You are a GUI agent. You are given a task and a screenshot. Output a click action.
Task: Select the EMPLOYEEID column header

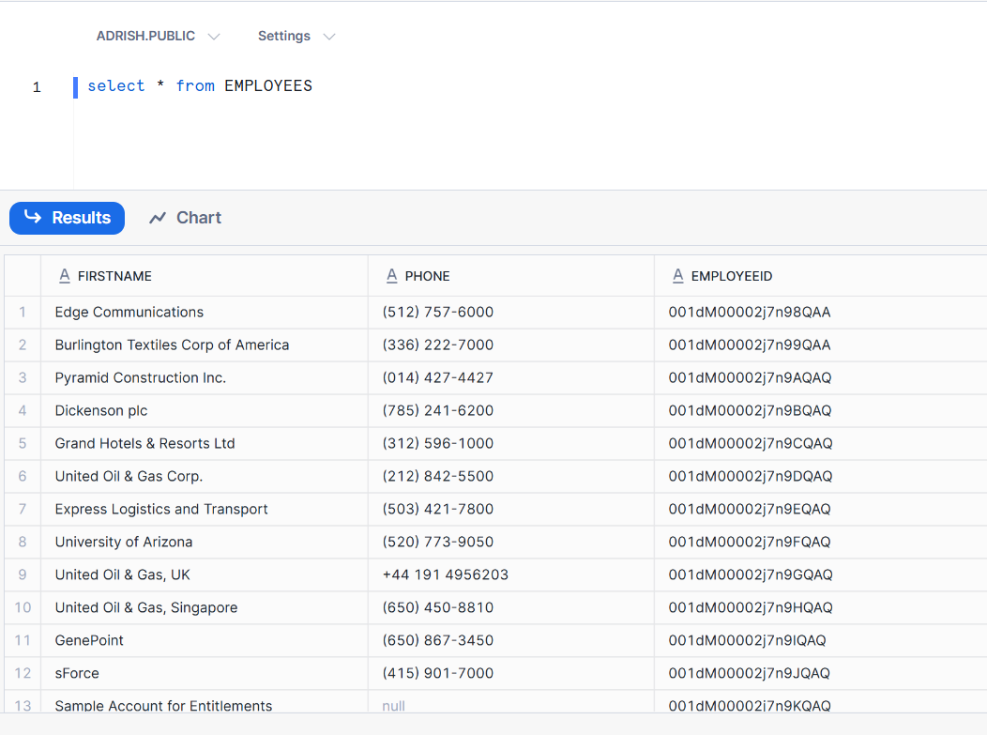731,276
